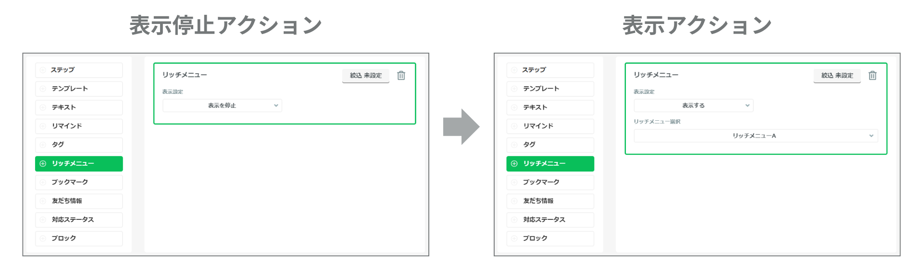Click plus icon on green リッチメニュー, left panel
Image resolution: width=923 pixels, height=275 pixels.
tap(43, 164)
